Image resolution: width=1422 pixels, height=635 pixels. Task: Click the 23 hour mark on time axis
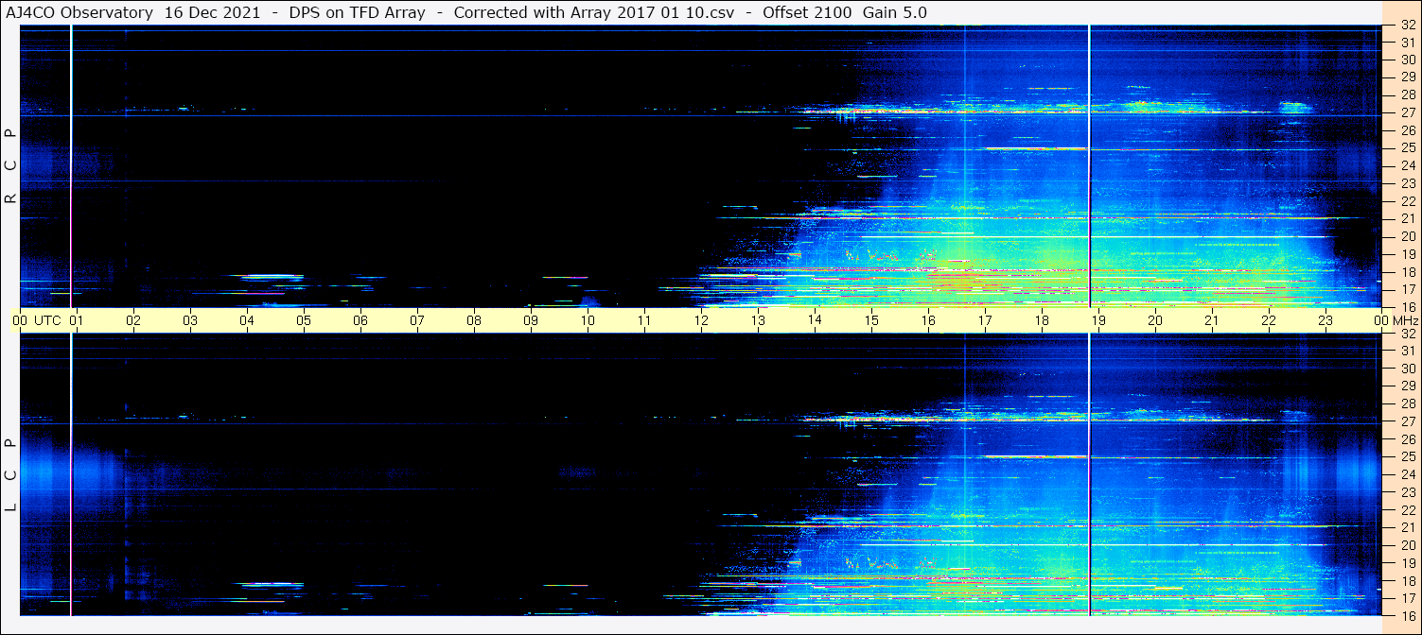click(1325, 320)
